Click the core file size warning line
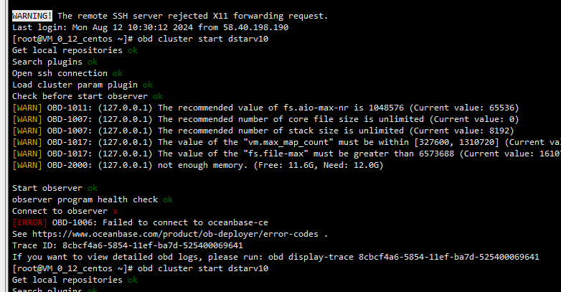The image size is (561, 292). 265,119
